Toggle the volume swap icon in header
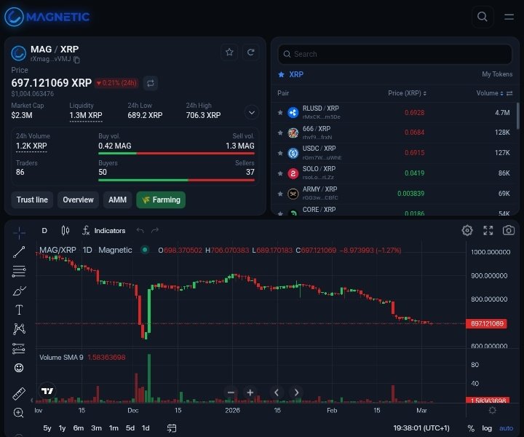Viewport: 524px width, 437px height. pyautogui.click(x=509, y=93)
